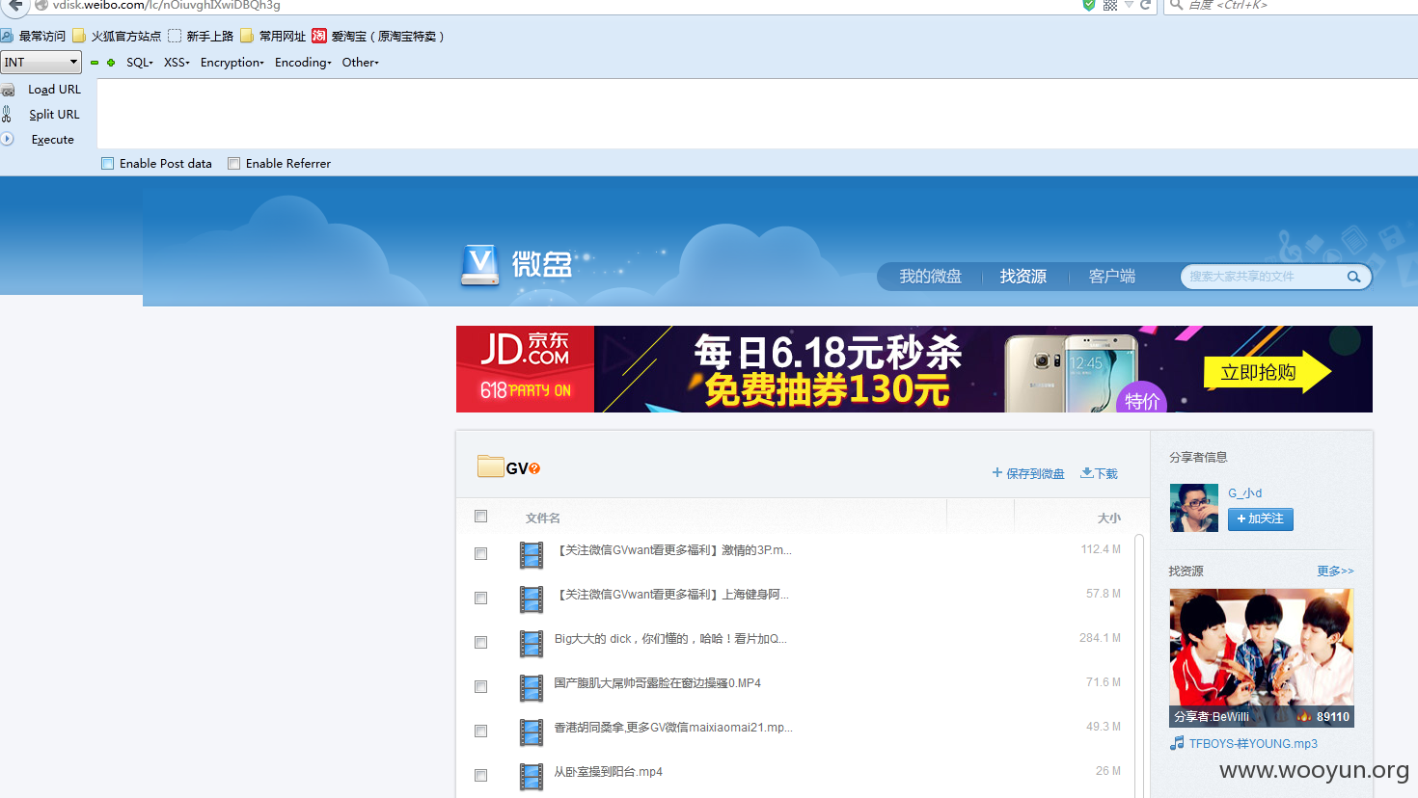Expand the Other menu dropdown

(x=361, y=63)
